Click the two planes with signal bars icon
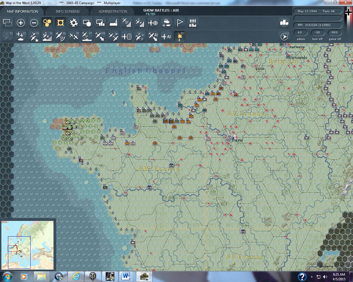 (140, 23)
